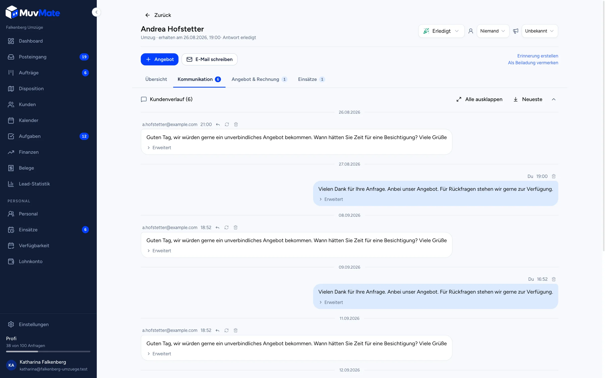
Task: Switch to the Übersicht tab
Action: [x=156, y=79]
